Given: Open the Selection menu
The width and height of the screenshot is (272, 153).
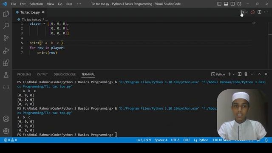Looking at the screenshot, I should (36, 4).
